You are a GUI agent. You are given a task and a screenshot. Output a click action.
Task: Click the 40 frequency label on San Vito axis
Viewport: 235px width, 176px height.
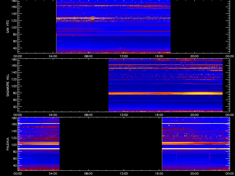tap(15, 48)
